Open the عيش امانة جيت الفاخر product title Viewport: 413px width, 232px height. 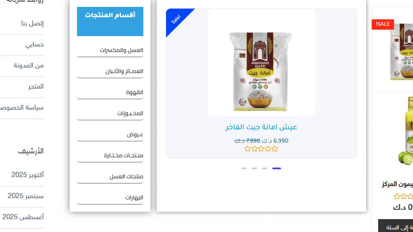tap(261, 127)
